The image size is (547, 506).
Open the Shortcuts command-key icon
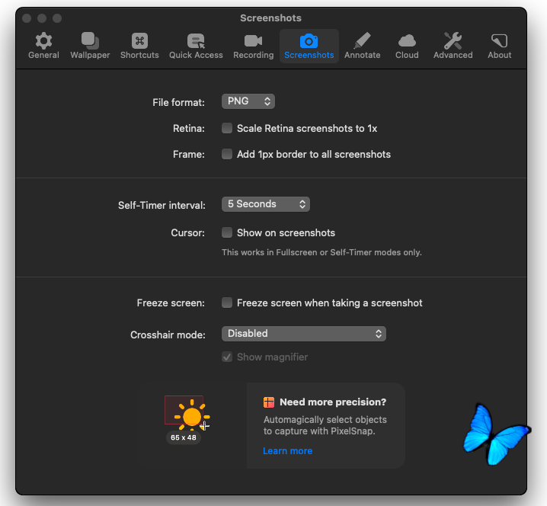pos(139,41)
